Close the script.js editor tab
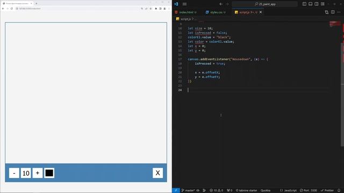 point(261,12)
